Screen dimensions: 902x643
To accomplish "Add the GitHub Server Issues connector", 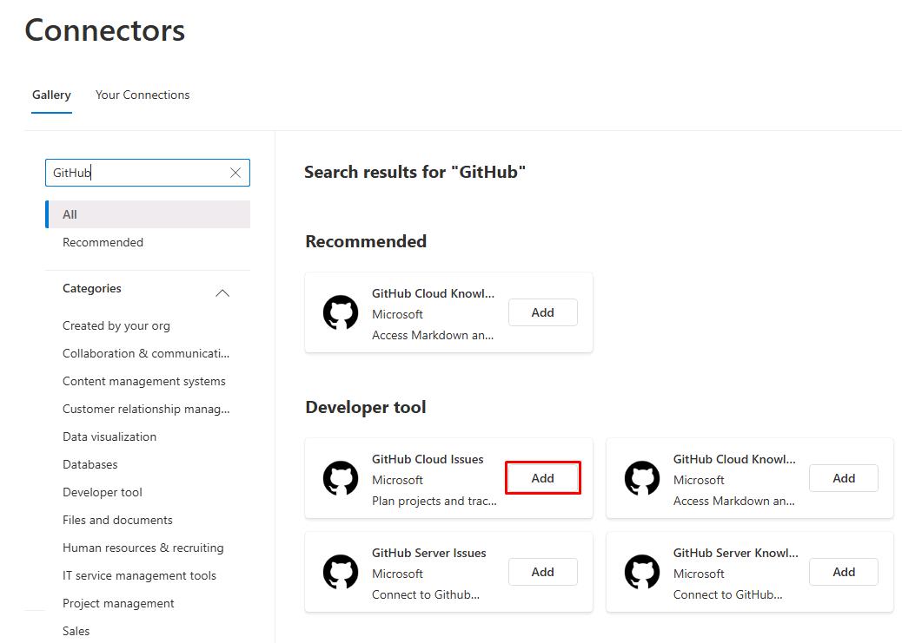I will (542, 572).
